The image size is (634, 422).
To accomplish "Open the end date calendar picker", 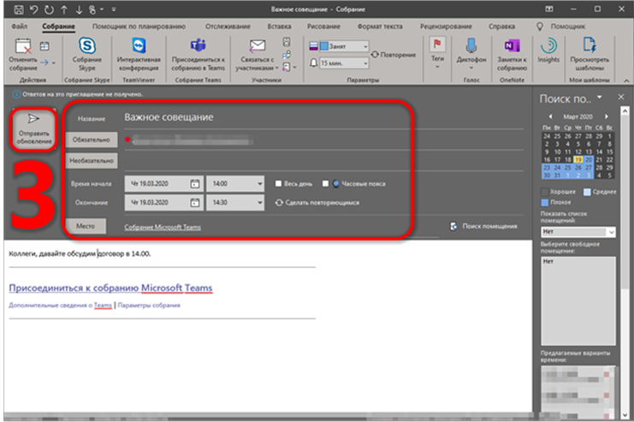I will pos(195,203).
